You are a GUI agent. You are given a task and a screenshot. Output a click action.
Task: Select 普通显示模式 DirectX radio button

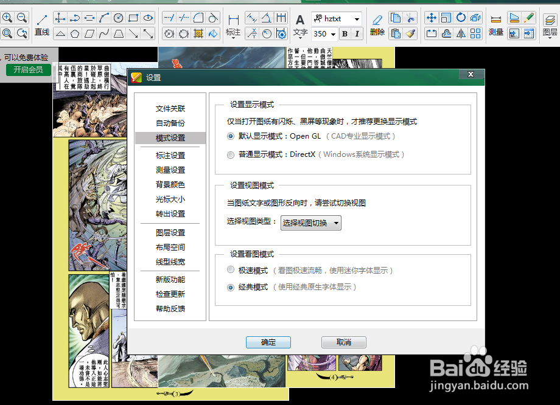[x=231, y=155]
